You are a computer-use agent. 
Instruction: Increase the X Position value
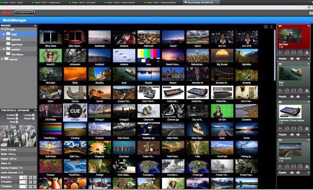coord(30,182)
